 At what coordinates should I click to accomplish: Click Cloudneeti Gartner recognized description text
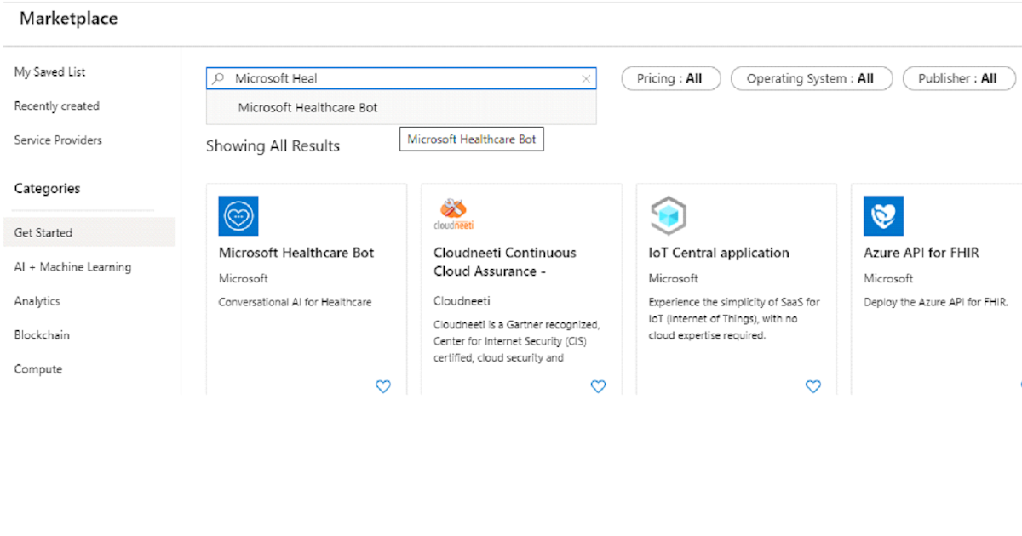[517, 341]
